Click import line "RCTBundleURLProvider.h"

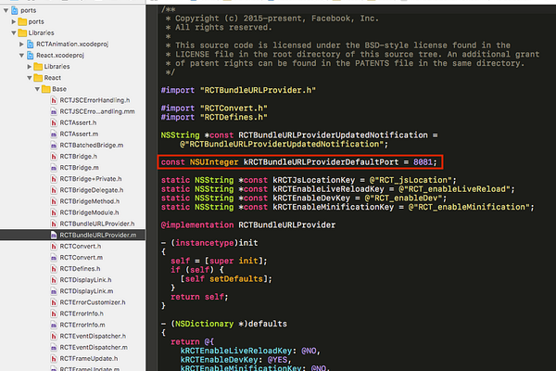pyautogui.click(x=238, y=90)
